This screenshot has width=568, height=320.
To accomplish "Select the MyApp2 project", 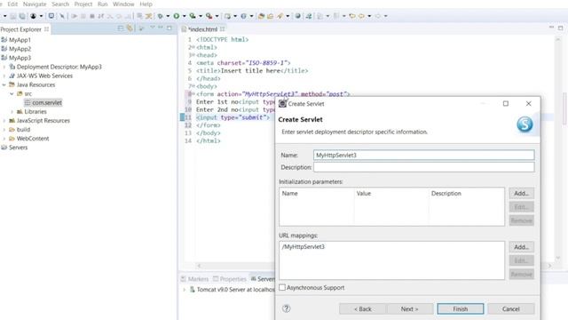I will [20, 49].
